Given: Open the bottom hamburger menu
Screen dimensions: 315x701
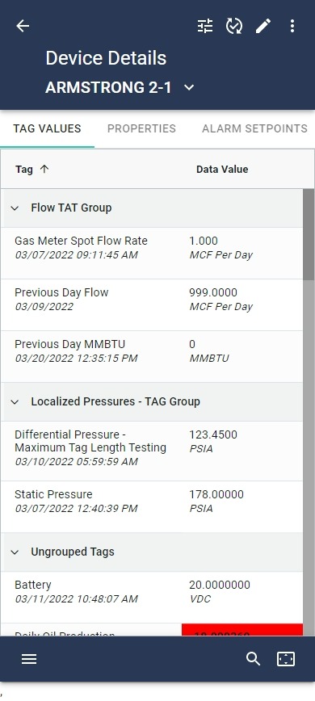Looking at the screenshot, I should coord(29,659).
